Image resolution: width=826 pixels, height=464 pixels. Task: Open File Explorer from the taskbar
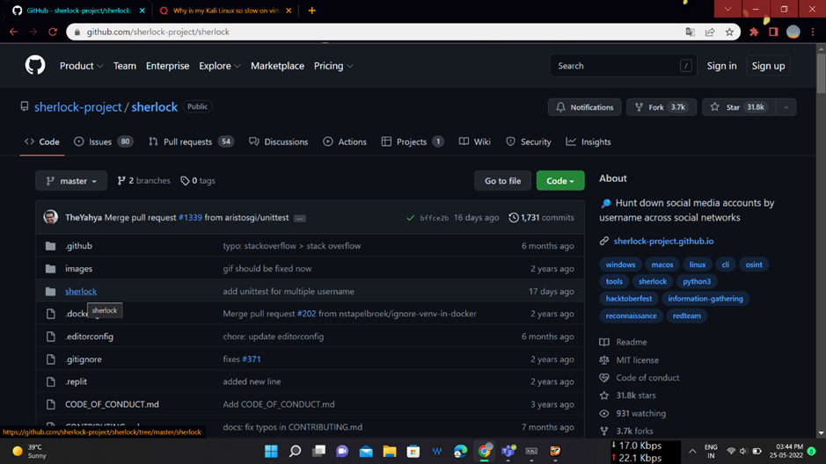tap(390, 452)
